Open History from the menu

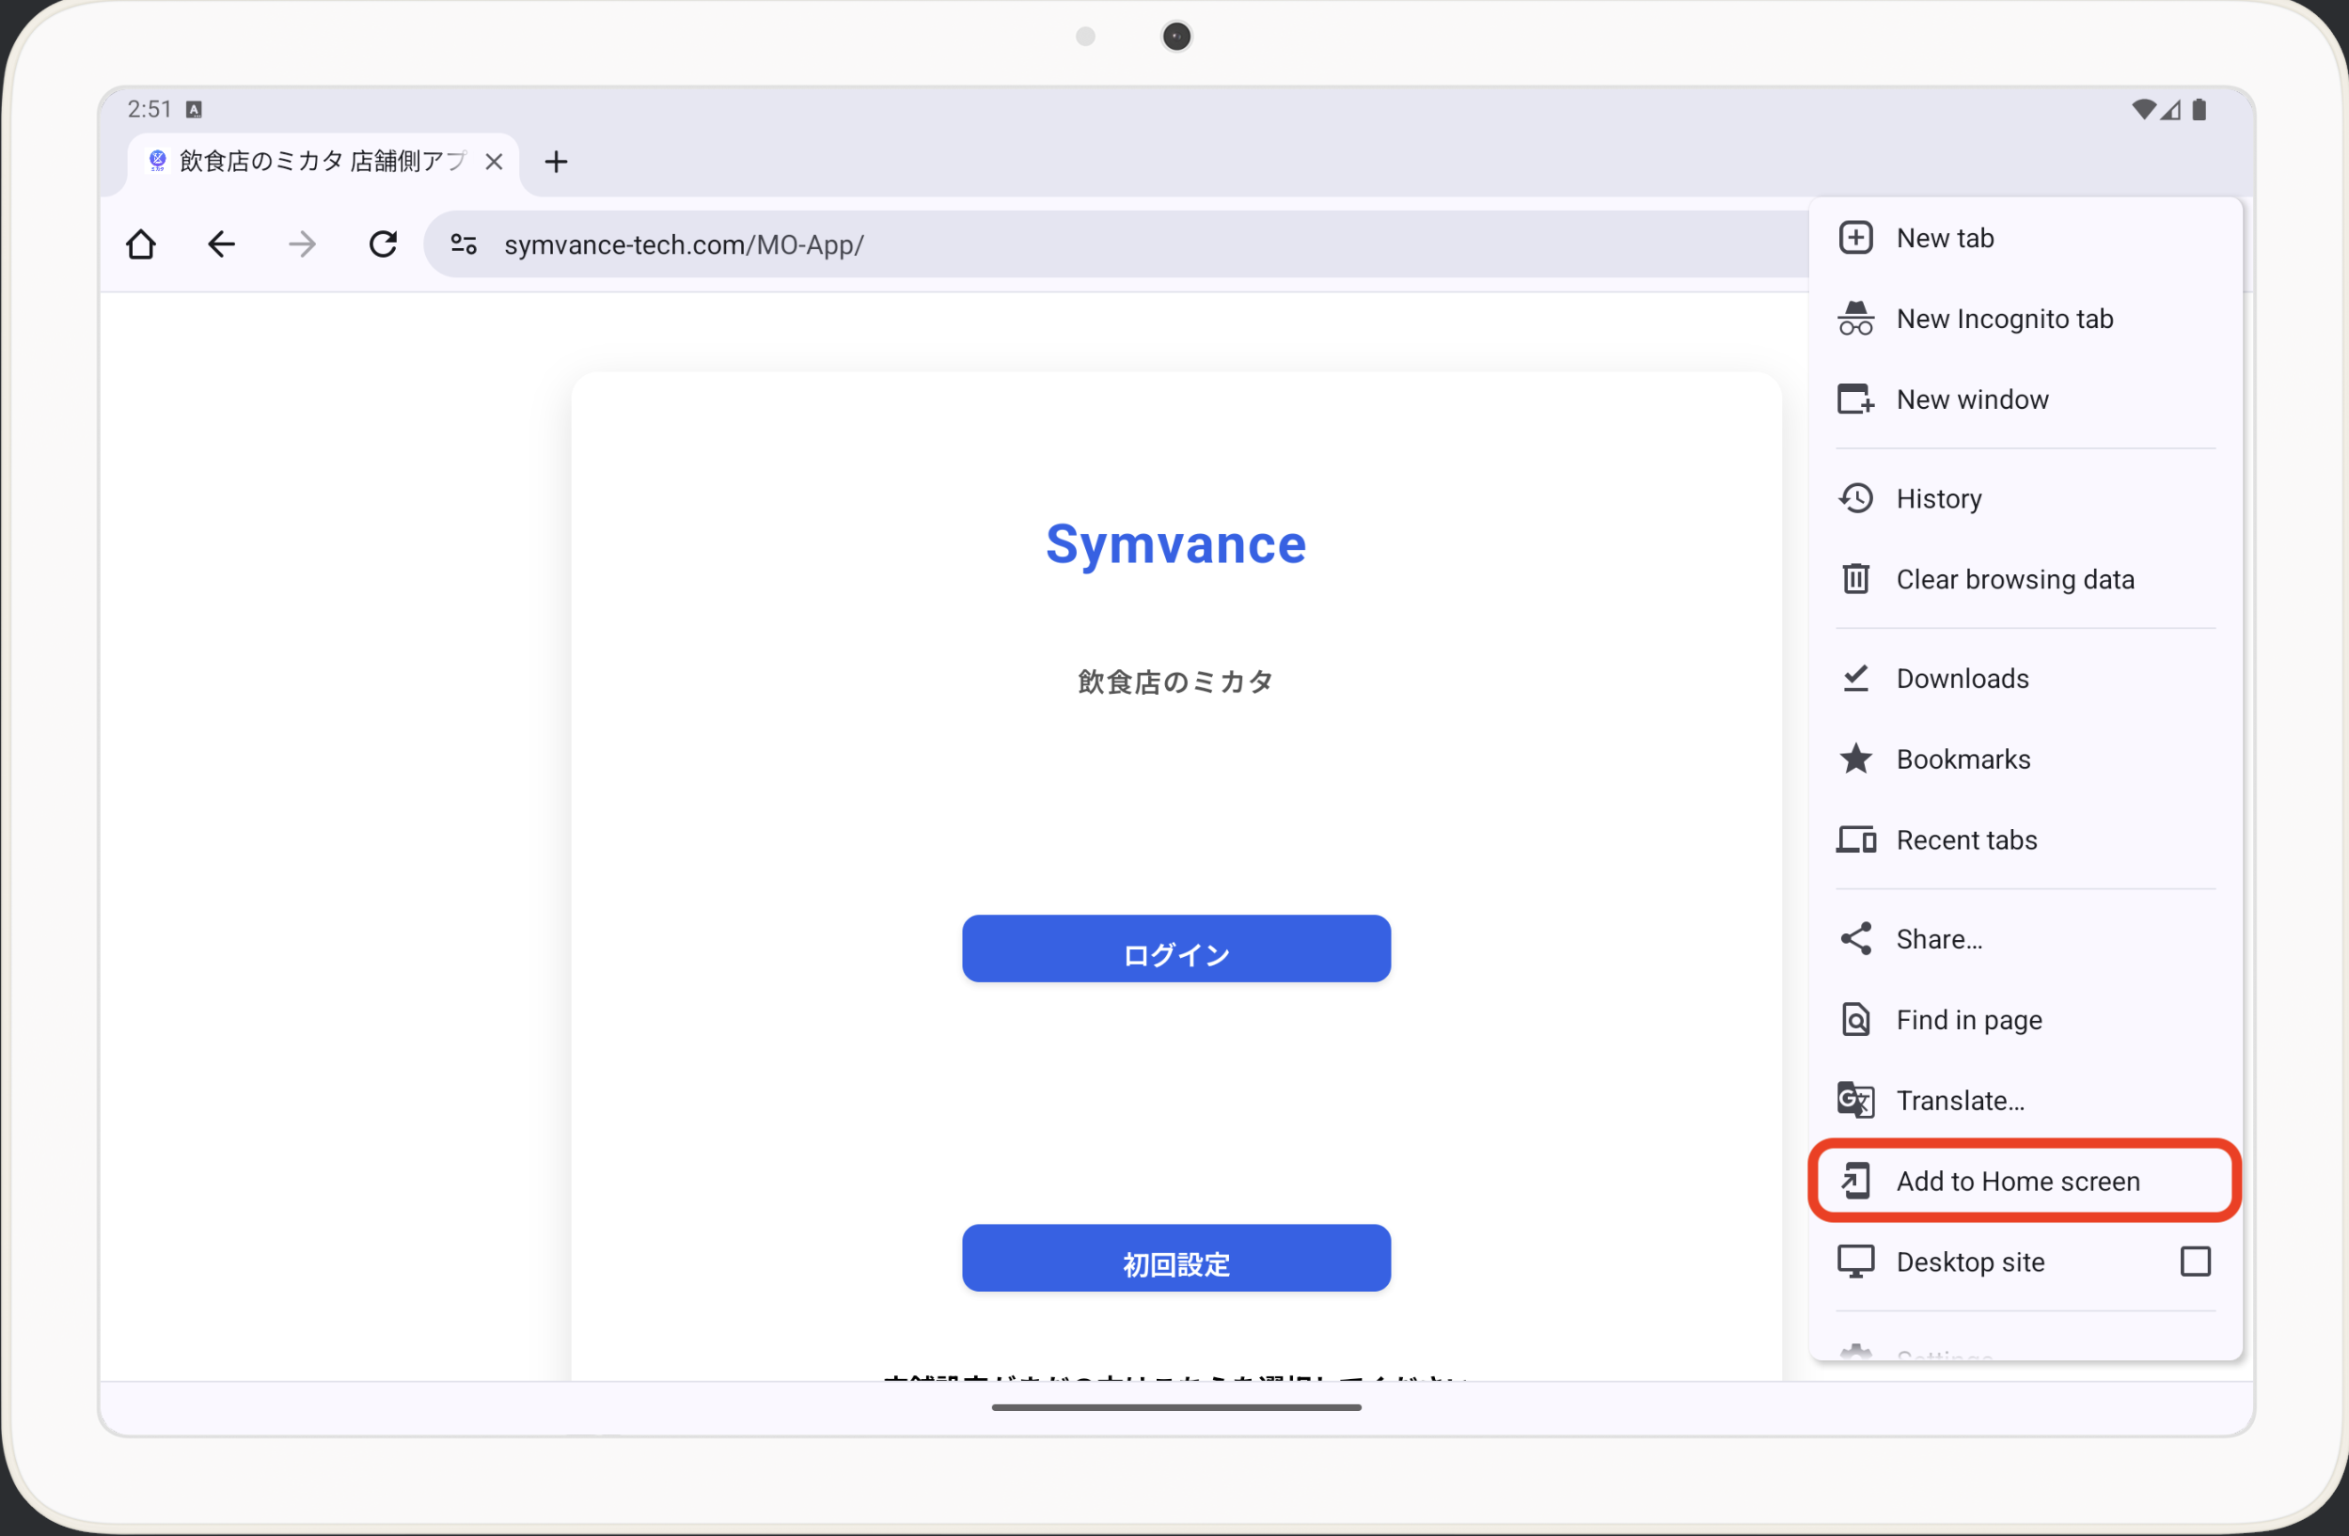point(2026,498)
